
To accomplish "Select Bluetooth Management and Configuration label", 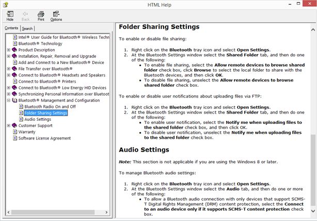I will (59, 100).
